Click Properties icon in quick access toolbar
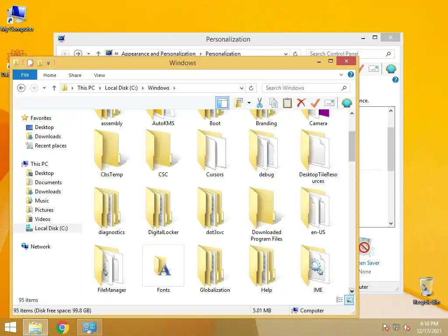Viewport: 448px width, 336px height. [x=30, y=63]
